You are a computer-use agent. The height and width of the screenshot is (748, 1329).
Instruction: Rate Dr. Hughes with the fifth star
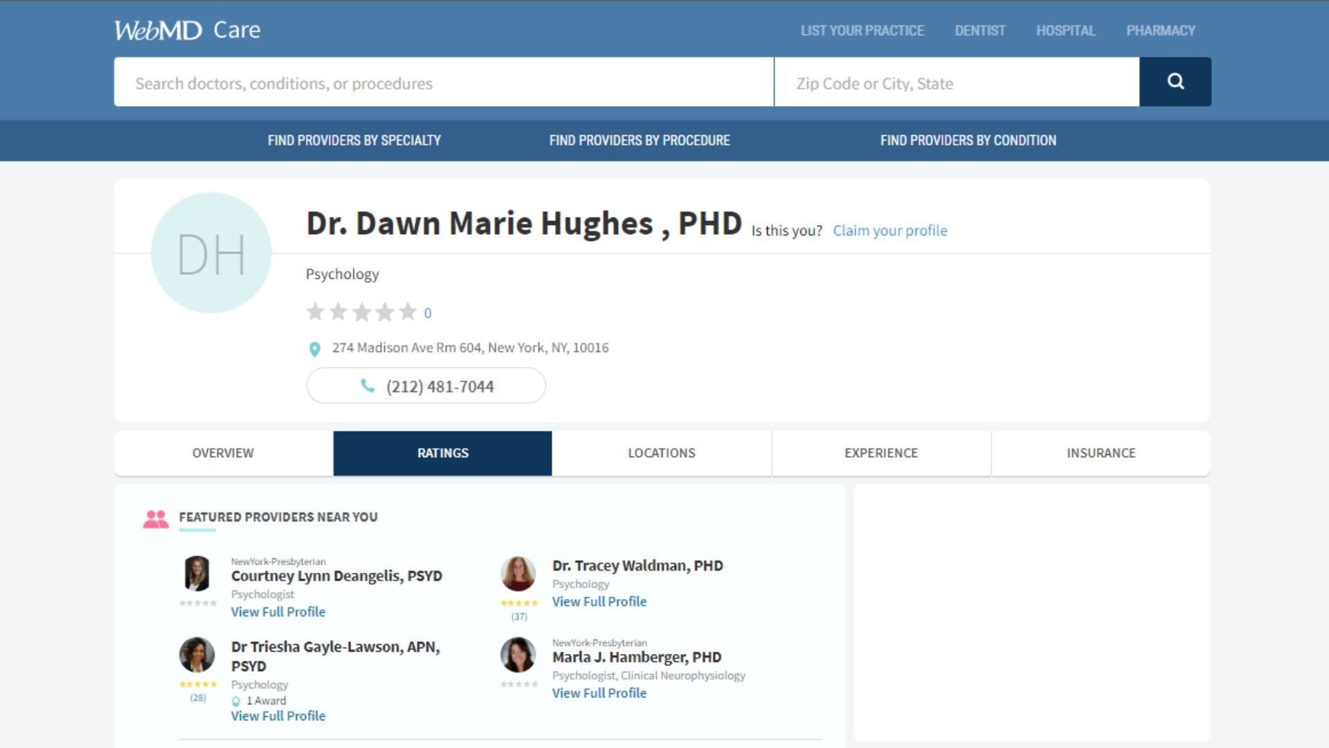[408, 312]
